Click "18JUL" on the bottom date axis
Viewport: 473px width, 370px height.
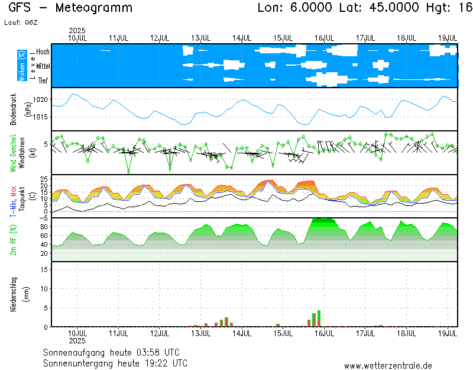(x=407, y=333)
